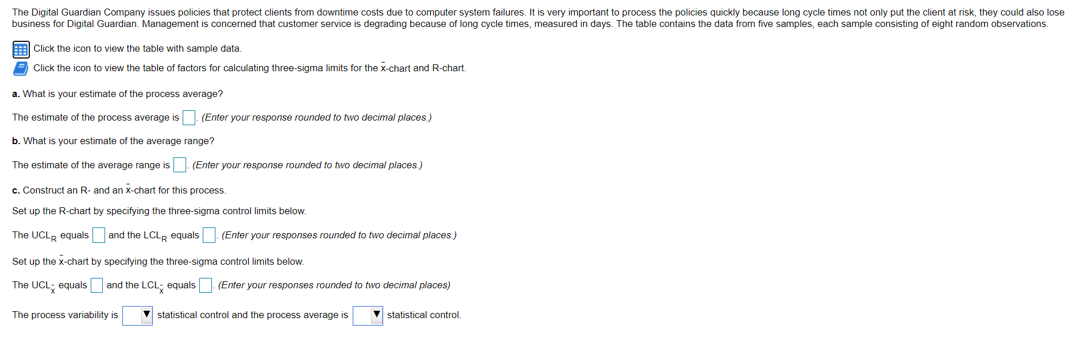
Task: Select the average range answer box
Action: pyautogui.click(x=179, y=165)
